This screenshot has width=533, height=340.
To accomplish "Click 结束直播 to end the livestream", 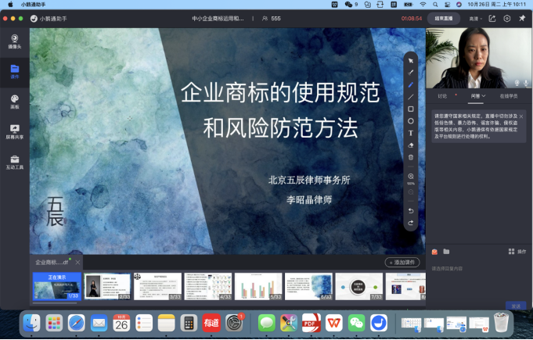I will click(444, 18).
